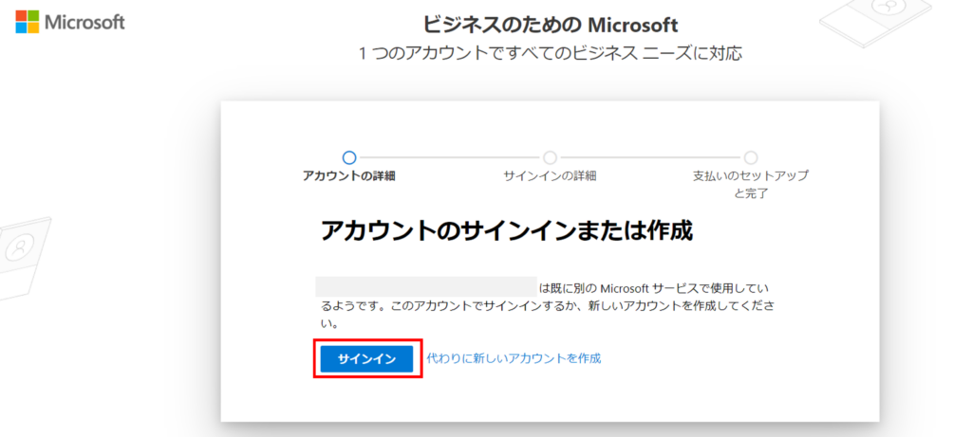Click the 1 つのアカウントですべてのビジネス ニーズに対応 subtitle
The height and width of the screenshot is (437, 972).
tap(550, 54)
